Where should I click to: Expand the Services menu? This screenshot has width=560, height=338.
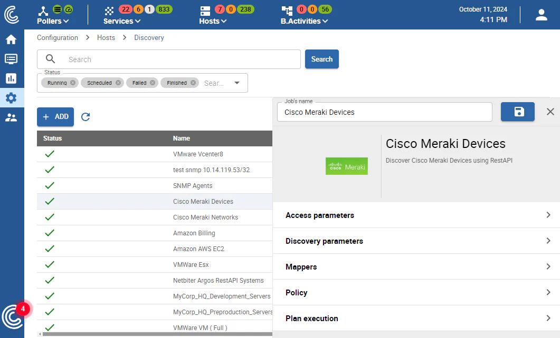(122, 21)
